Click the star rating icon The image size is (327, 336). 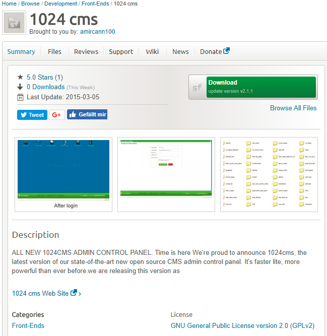pos(20,77)
